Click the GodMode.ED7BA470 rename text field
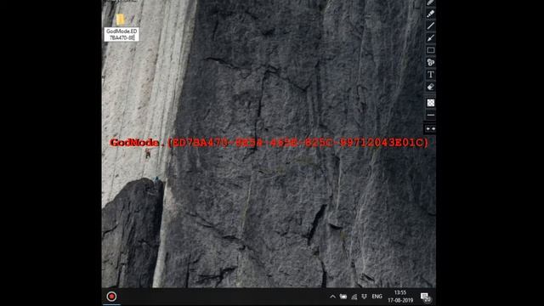 [x=122, y=34]
